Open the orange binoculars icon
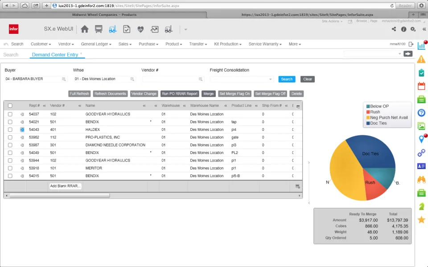Screen dimensions: 428x267 click(421, 179)
